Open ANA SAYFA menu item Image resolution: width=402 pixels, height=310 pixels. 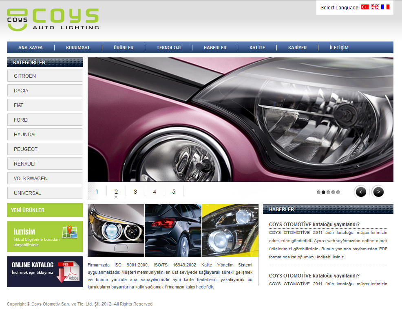(31, 48)
